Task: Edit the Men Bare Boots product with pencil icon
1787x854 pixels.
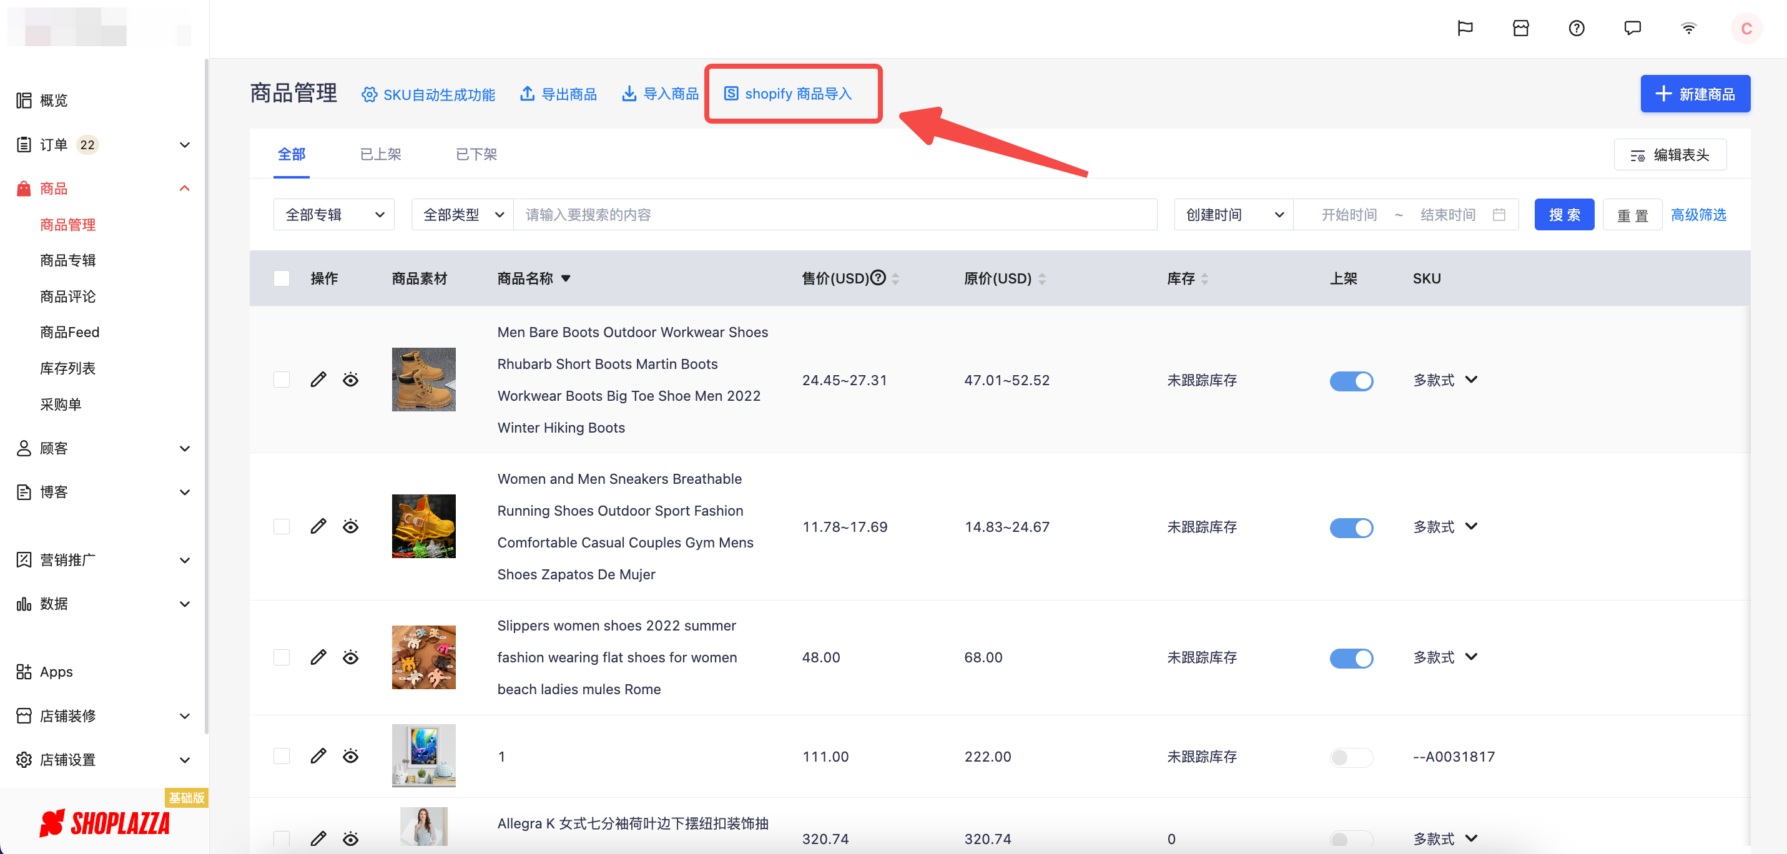Action: [x=318, y=380]
